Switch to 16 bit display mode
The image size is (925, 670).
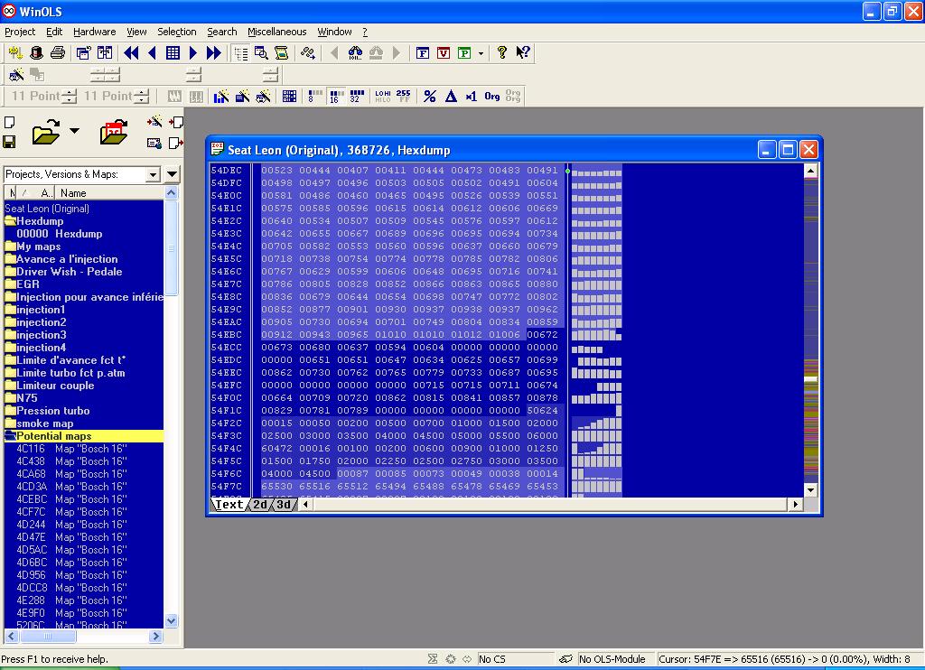(336, 96)
